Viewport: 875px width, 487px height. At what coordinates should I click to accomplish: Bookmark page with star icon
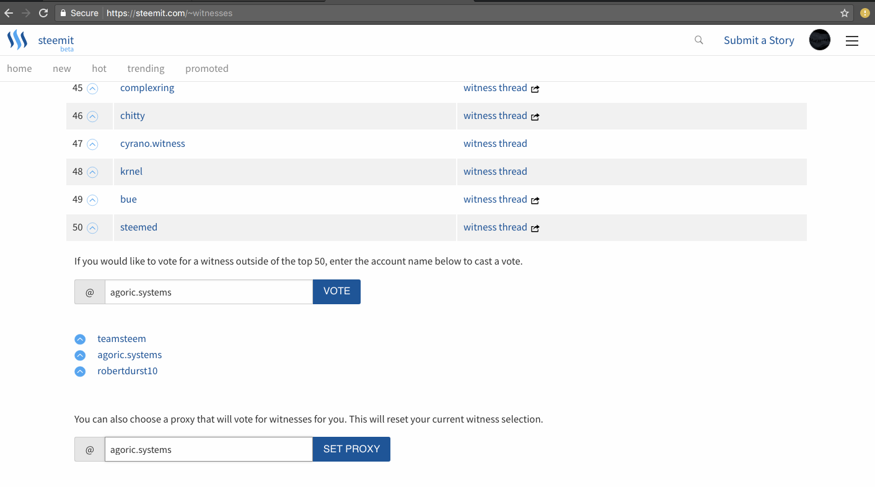click(x=844, y=13)
